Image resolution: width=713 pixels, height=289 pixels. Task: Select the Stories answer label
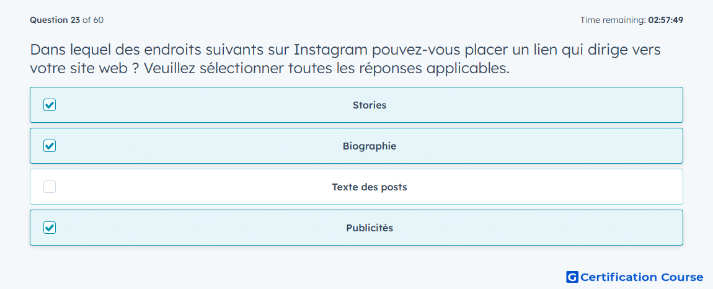click(x=370, y=105)
